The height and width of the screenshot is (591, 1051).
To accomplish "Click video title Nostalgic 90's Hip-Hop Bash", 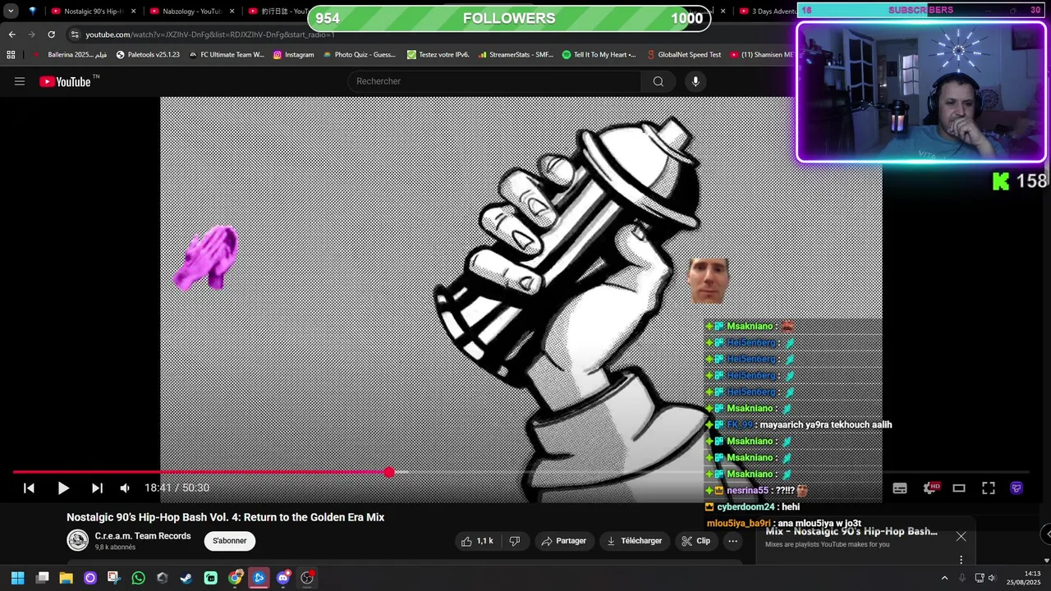I will point(225,517).
